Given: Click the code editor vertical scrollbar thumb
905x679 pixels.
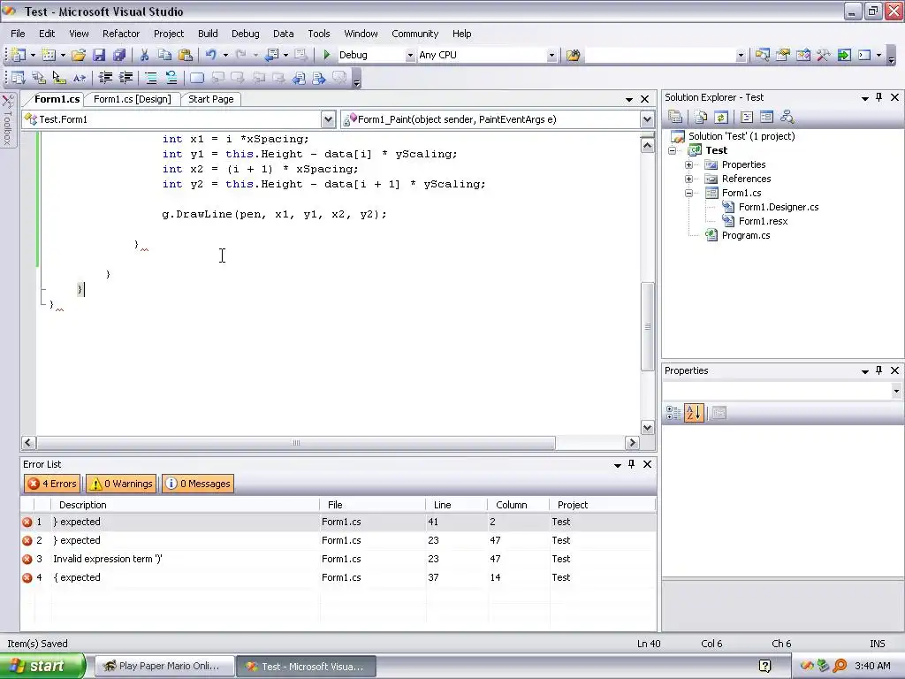Looking at the screenshot, I should [648, 326].
